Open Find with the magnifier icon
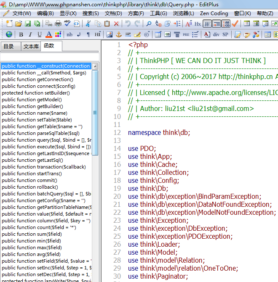278x282 pixels. click(149, 24)
